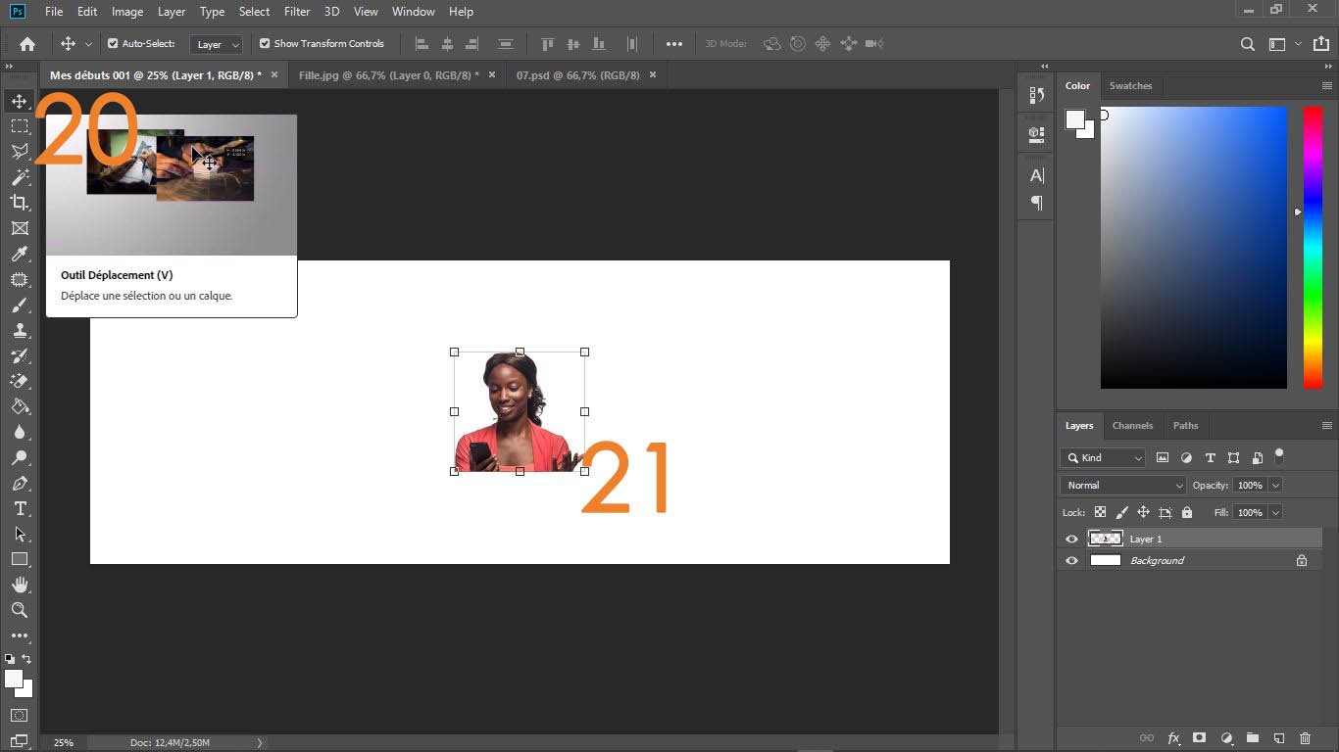Screen dimensions: 1339x752
Task: Switch to Fille.jpg document tab
Action: tap(389, 75)
